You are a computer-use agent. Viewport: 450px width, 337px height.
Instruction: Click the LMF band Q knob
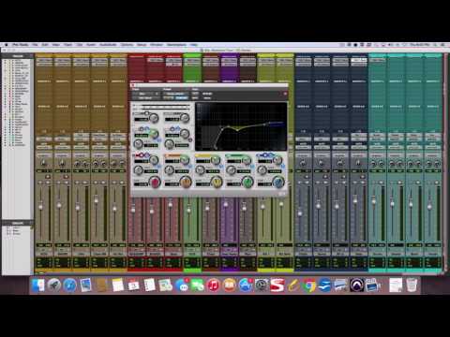(185, 160)
